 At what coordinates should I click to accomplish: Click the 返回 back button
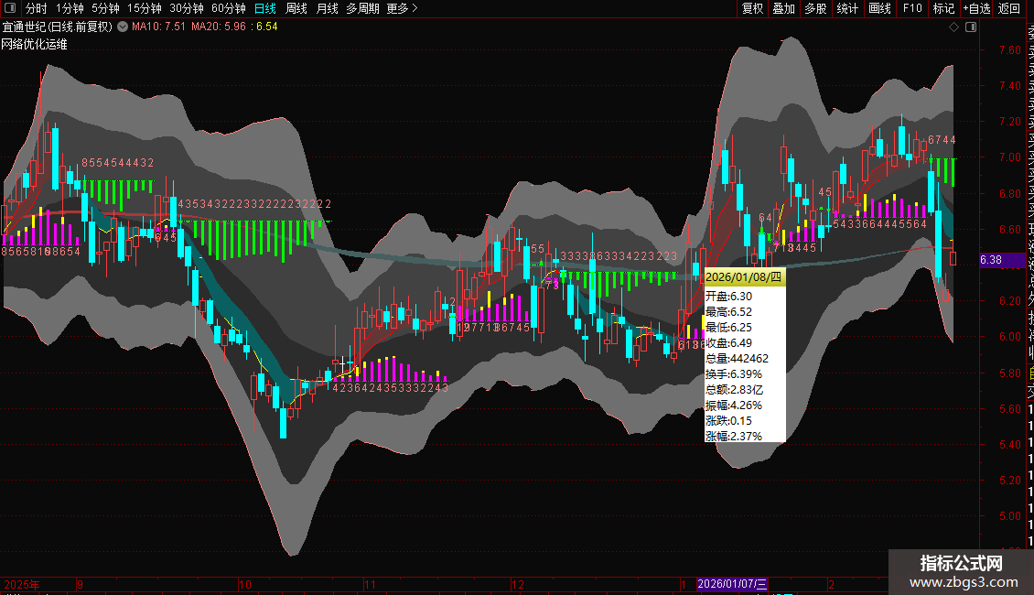click(x=1009, y=8)
